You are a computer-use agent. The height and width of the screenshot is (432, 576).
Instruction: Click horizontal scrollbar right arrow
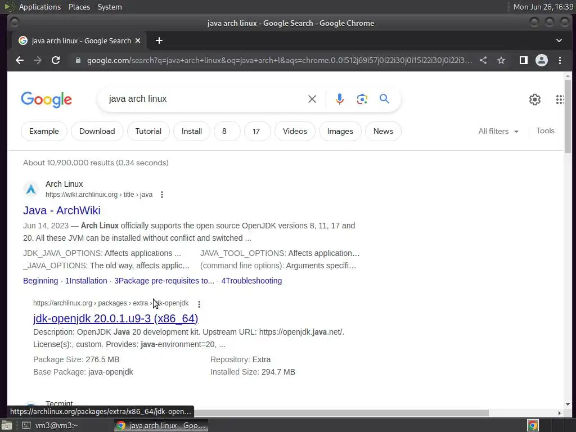pos(560,413)
